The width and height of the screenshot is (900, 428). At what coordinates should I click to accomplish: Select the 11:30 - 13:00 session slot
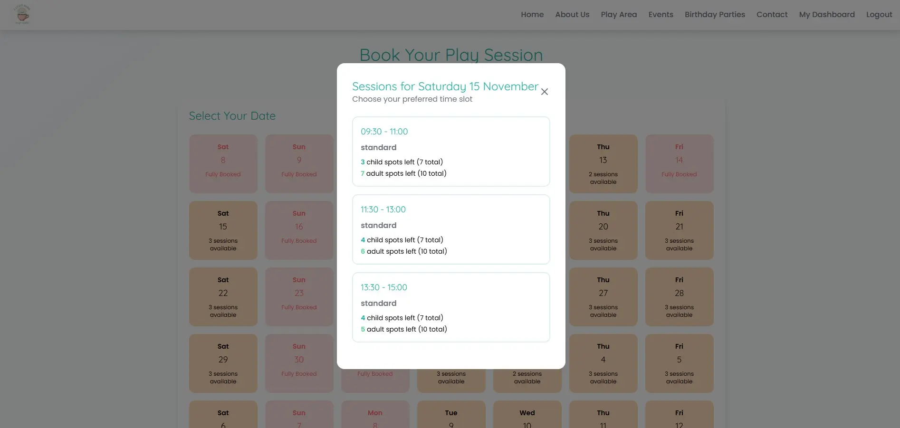click(x=450, y=229)
